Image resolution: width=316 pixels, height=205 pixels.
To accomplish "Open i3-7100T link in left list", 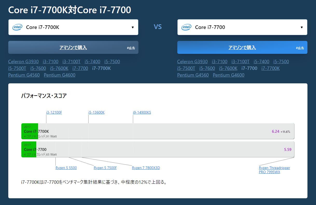I will 72,62.
